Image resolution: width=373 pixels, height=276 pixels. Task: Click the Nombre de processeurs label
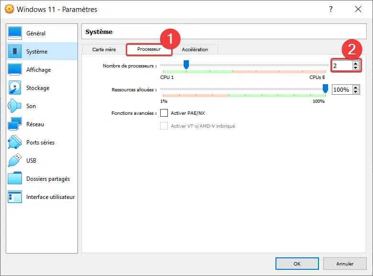click(130, 66)
